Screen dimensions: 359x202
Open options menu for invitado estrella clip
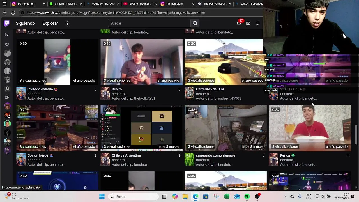point(95,89)
